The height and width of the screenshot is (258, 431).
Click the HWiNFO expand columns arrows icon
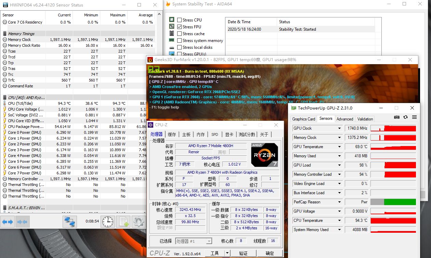click(8, 222)
